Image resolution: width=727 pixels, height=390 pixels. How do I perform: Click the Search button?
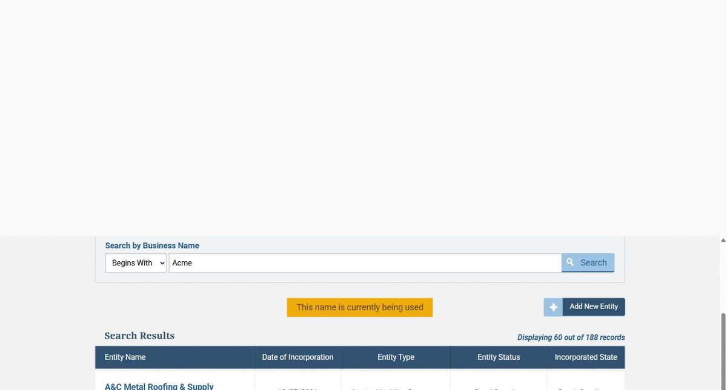pyautogui.click(x=588, y=262)
